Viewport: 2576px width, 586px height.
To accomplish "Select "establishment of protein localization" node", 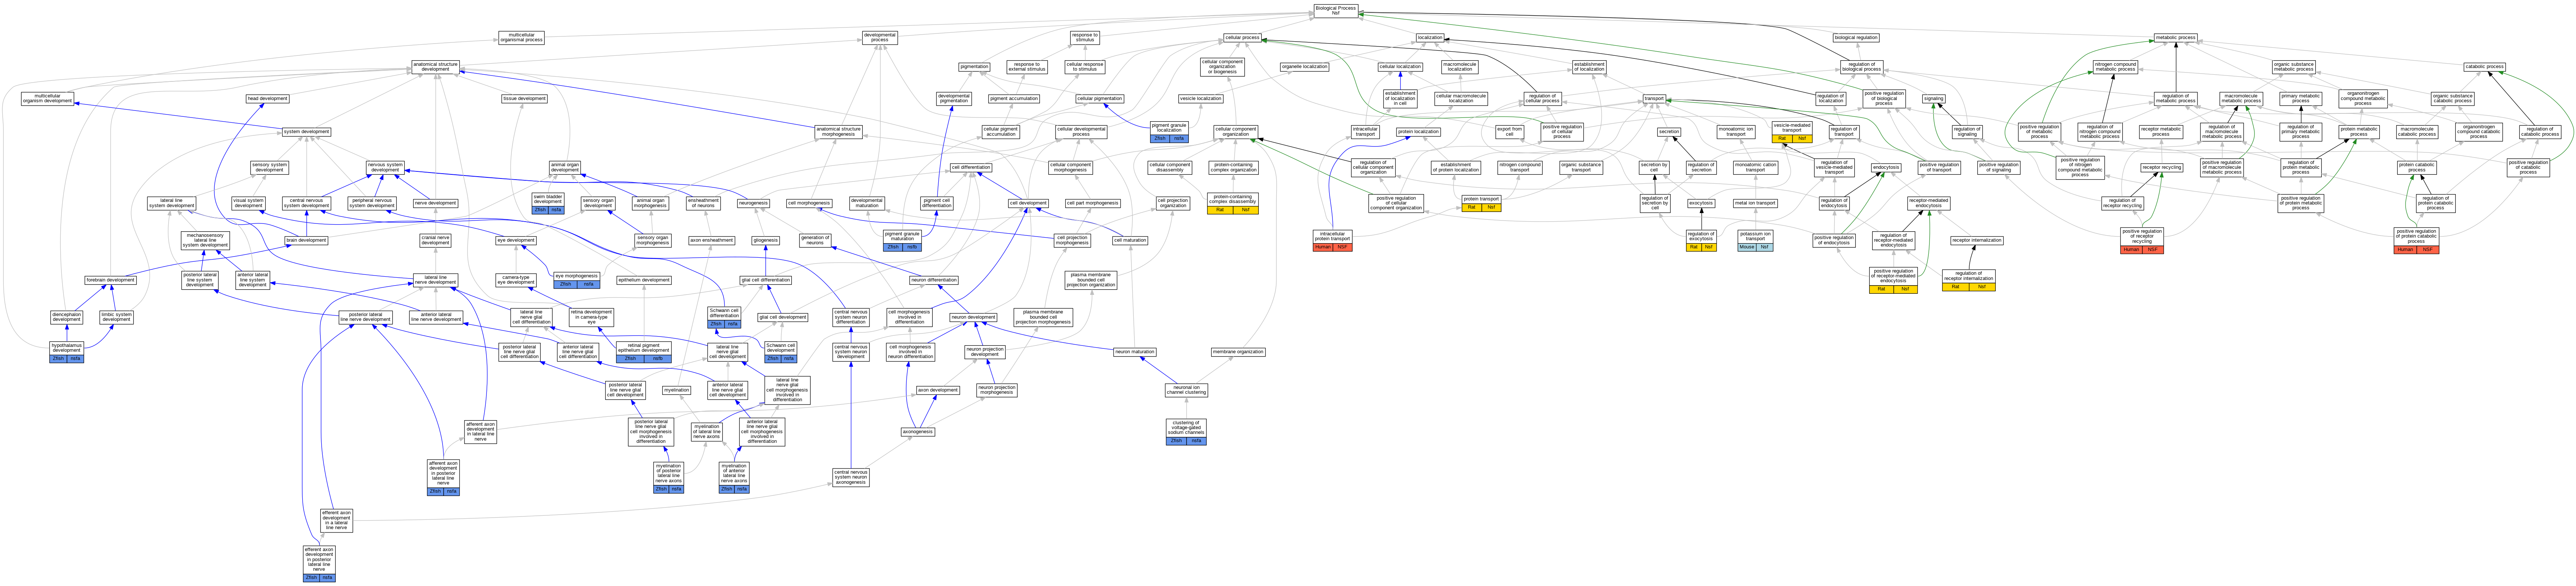I will [x=1455, y=168].
